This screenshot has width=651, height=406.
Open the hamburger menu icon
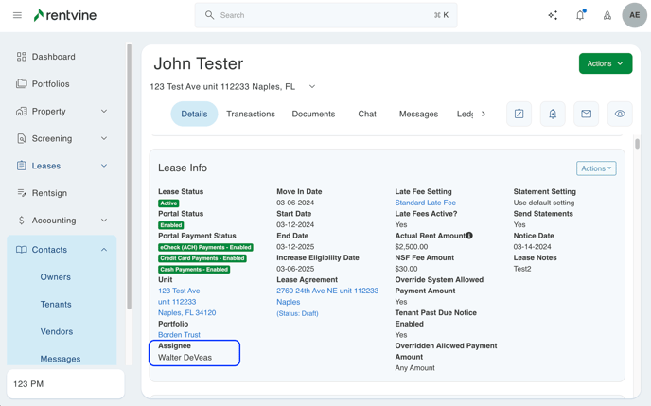click(17, 15)
